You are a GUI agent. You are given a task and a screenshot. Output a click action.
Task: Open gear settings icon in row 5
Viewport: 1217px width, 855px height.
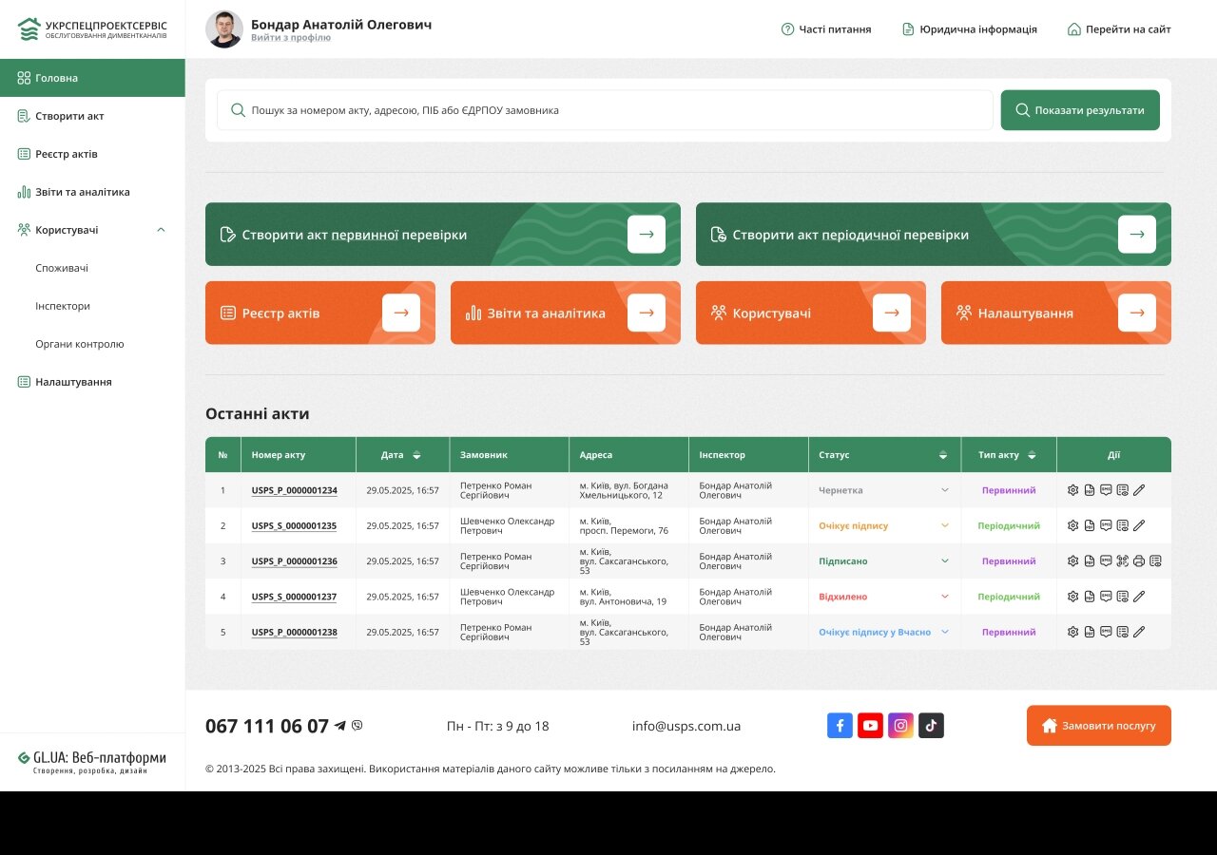tap(1072, 632)
